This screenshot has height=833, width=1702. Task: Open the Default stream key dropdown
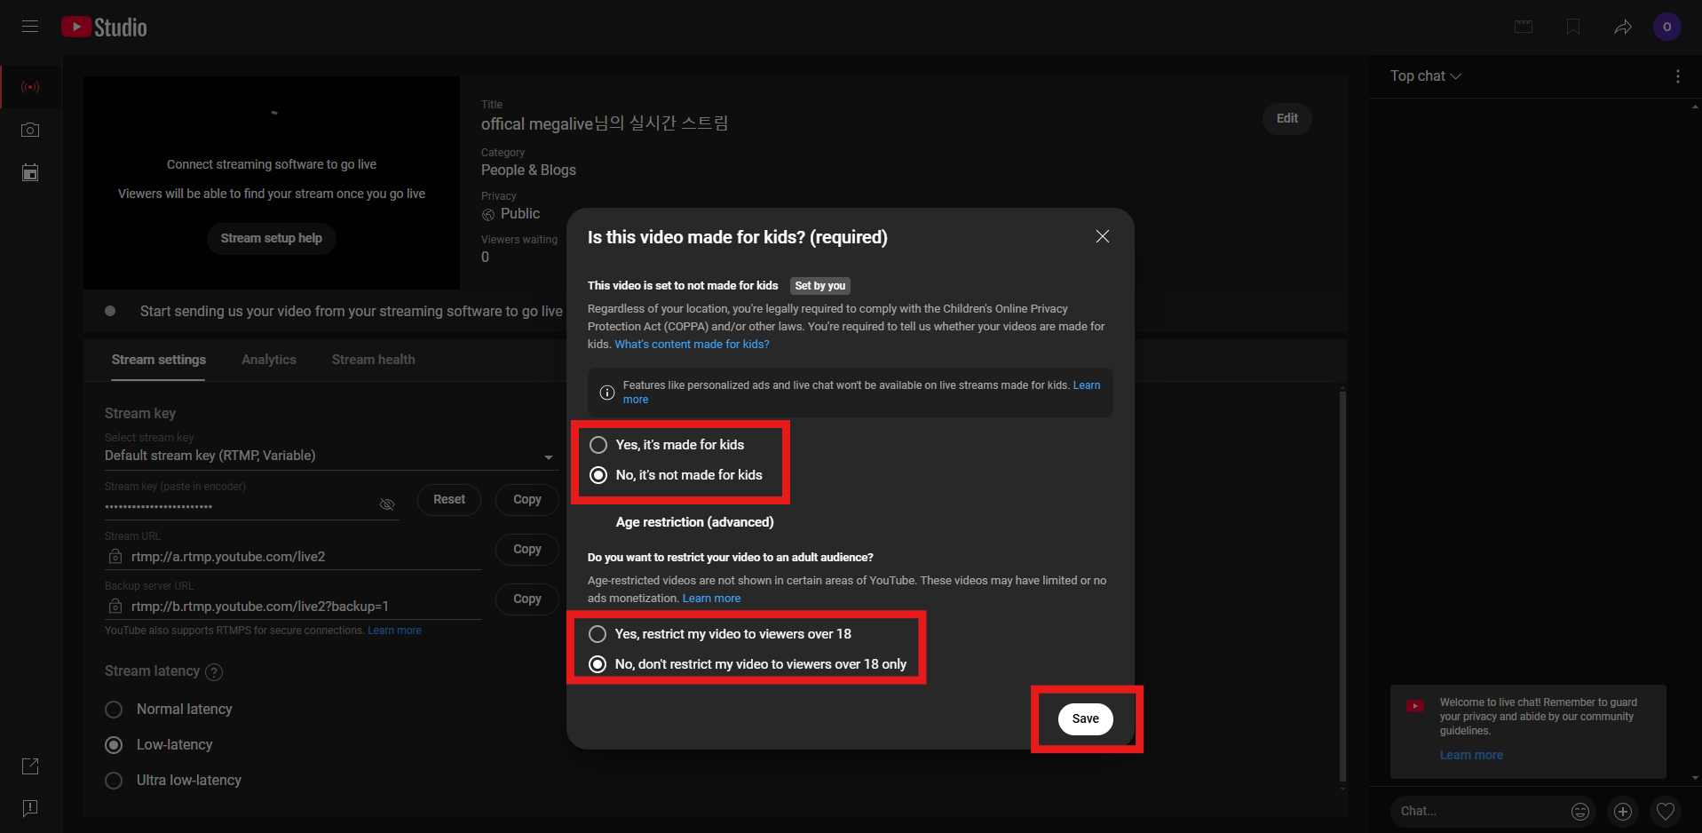point(329,456)
